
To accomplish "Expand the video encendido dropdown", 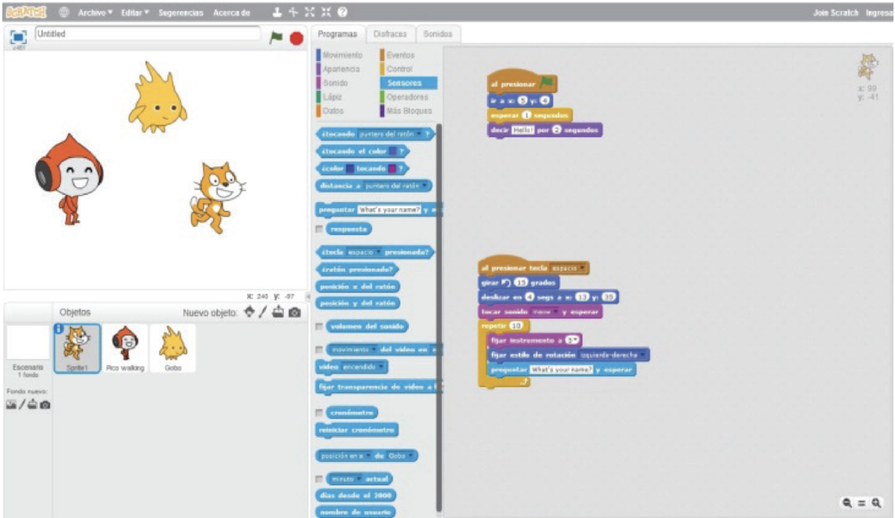I will click(382, 367).
